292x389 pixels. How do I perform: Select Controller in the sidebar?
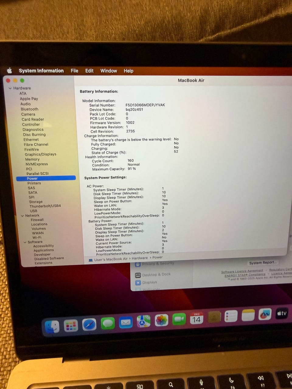pos(31,125)
